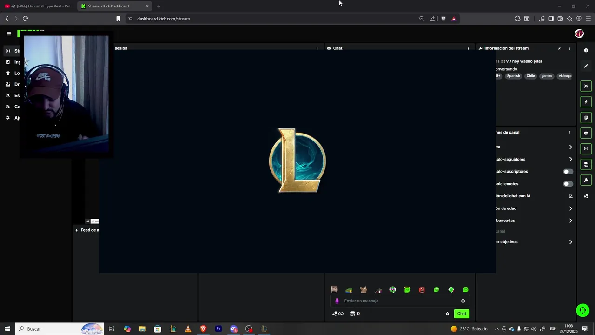Show hidden system tray icons
The height and width of the screenshot is (335, 595).
496,329
